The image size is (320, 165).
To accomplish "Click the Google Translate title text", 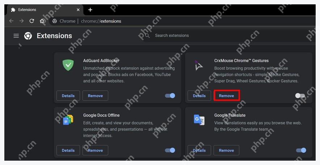I will coord(230,115).
